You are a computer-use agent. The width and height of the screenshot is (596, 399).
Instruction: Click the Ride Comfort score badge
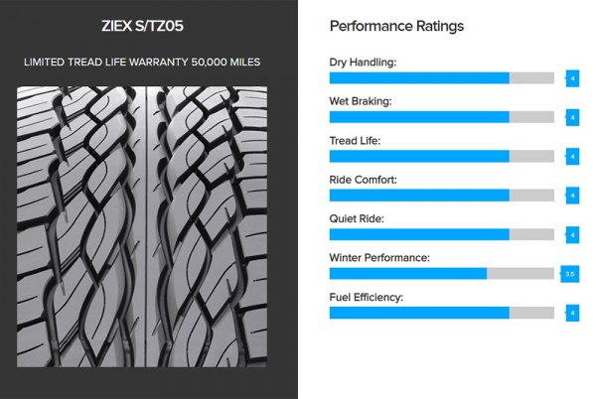(572, 195)
